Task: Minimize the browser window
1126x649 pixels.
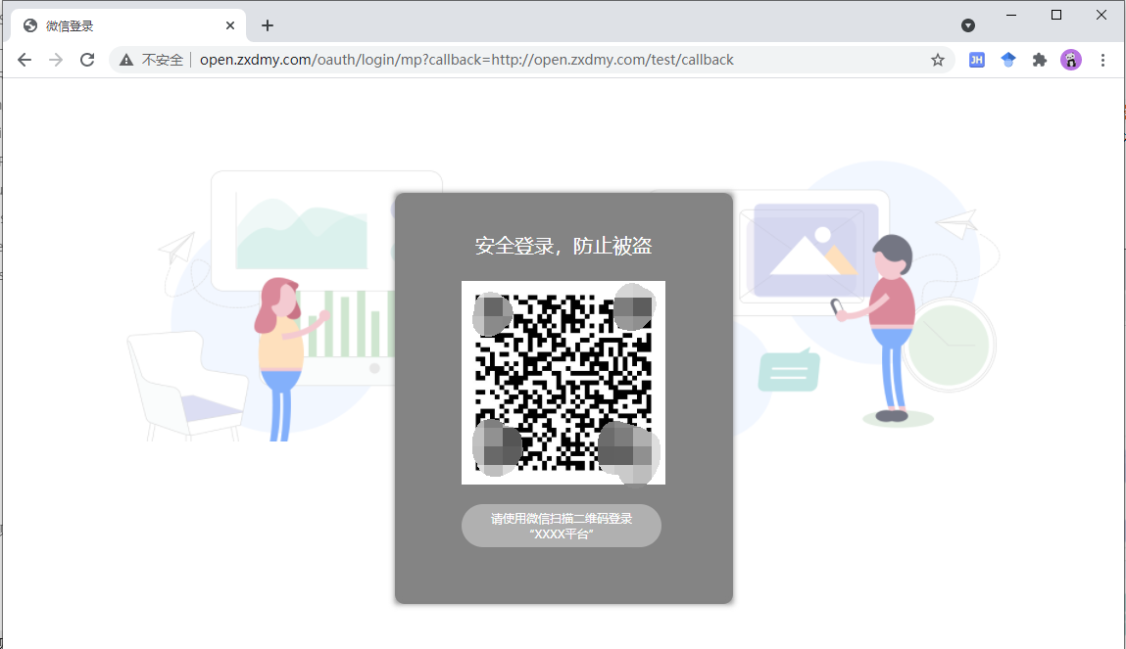Action: pyautogui.click(x=1011, y=15)
